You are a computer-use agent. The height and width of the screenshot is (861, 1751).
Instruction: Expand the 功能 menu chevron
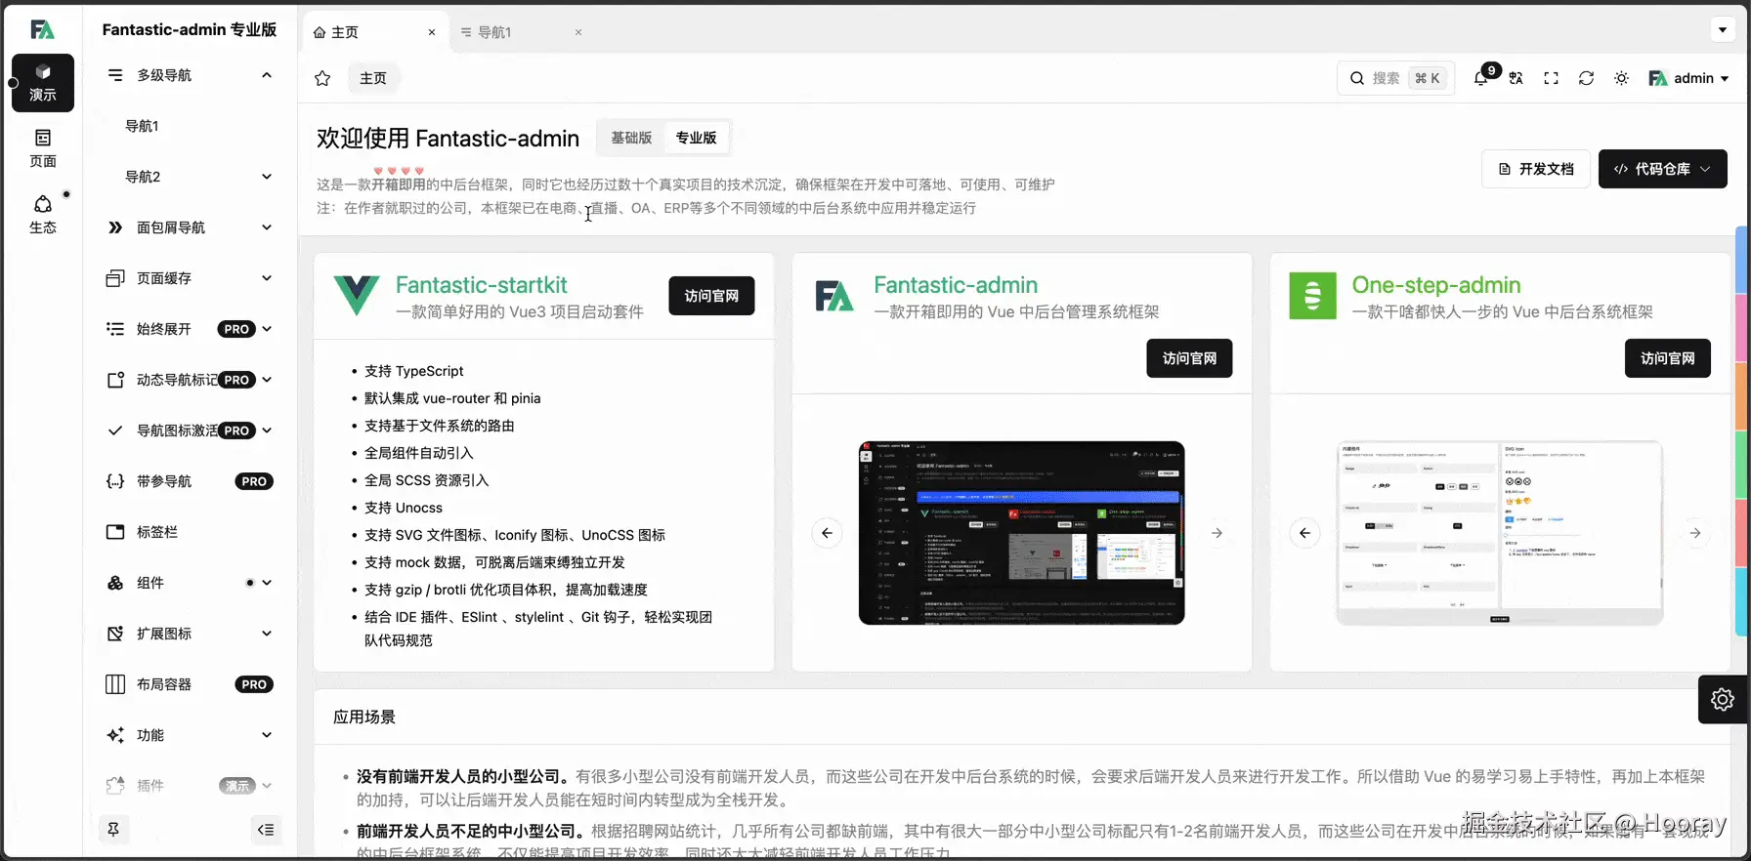267,735
